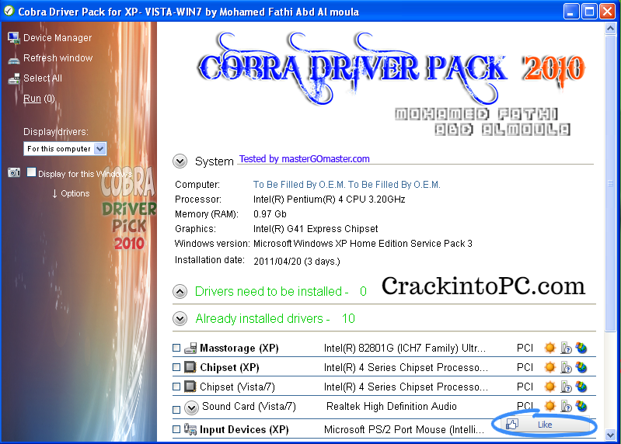Click Already installed drivers heading
The image size is (621, 444).
tap(275, 319)
